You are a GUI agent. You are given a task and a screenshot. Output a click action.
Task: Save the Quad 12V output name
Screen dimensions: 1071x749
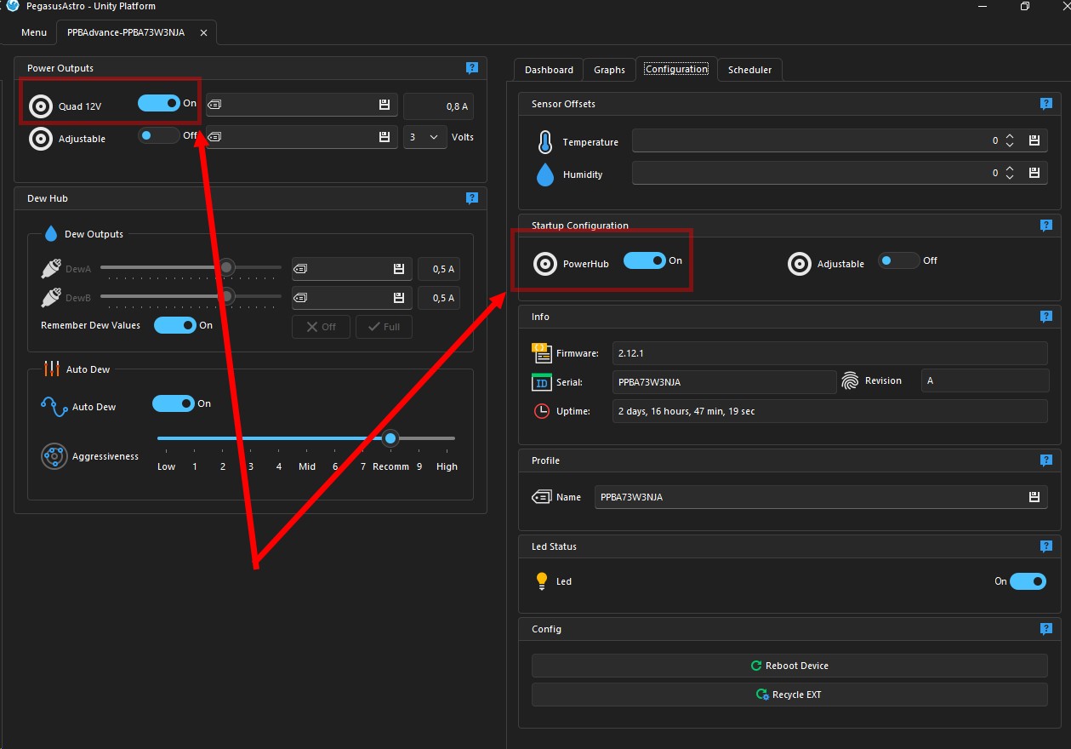(x=385, y=105)
